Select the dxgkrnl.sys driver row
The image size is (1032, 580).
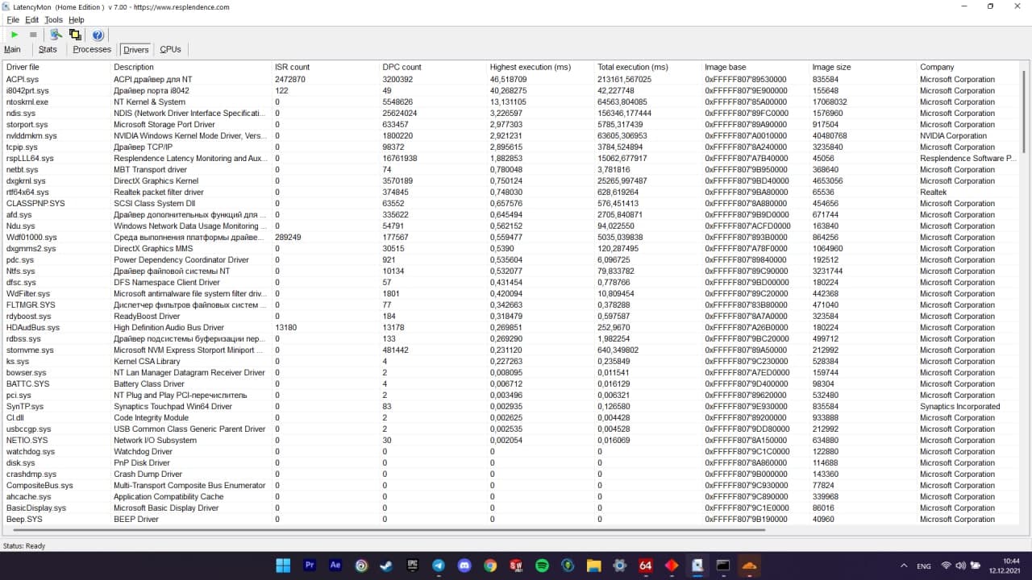(x=512, y=181)
